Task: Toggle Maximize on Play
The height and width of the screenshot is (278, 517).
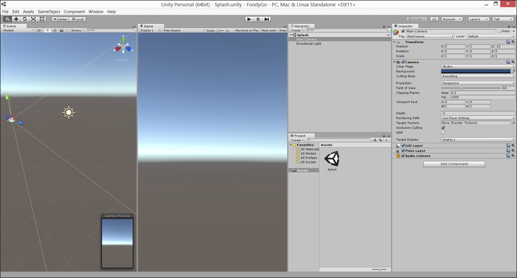Action: click(x=247, y=30)
